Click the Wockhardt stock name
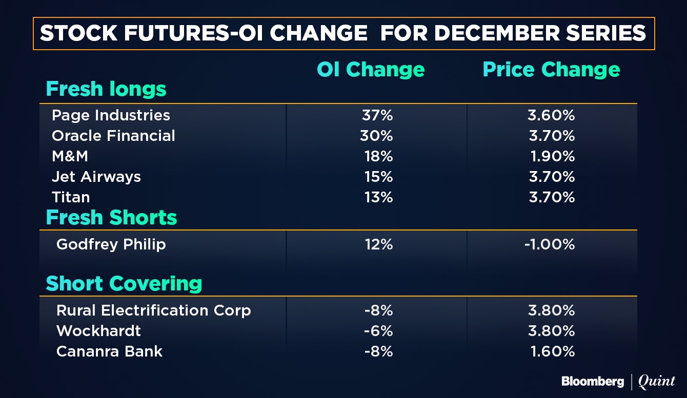This screenshot has width=687, height=398. tap(98, 331)
